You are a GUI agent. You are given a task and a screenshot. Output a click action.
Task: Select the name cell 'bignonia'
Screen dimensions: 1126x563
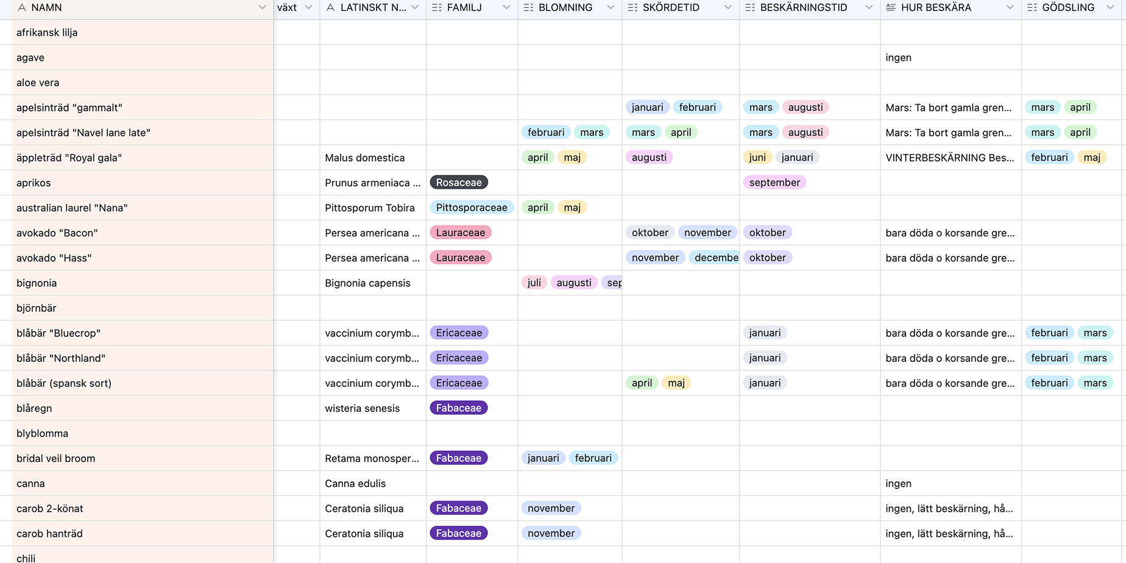143,283
